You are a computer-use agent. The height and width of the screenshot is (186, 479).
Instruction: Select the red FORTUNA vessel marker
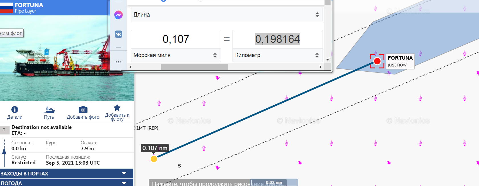pyautogui.click(x=377, y=61)
